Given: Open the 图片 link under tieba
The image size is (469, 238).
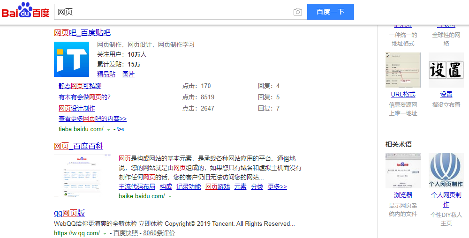Looking at the screenshot, I should click(x=129, y=74).
